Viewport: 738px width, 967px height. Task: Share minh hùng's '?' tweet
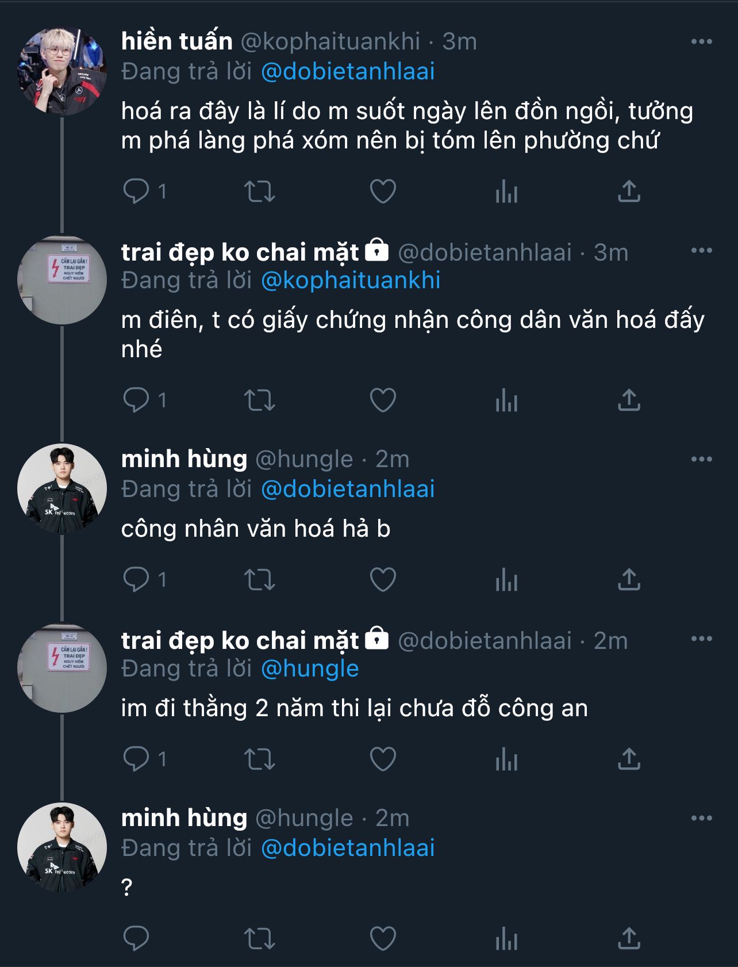pyautogui.click(x=629, y=938)
